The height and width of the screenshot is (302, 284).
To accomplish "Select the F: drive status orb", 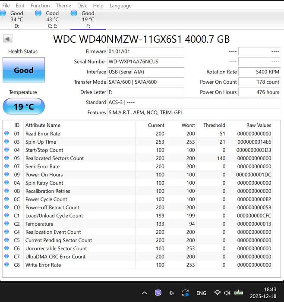I will click(x=74, y=13).
